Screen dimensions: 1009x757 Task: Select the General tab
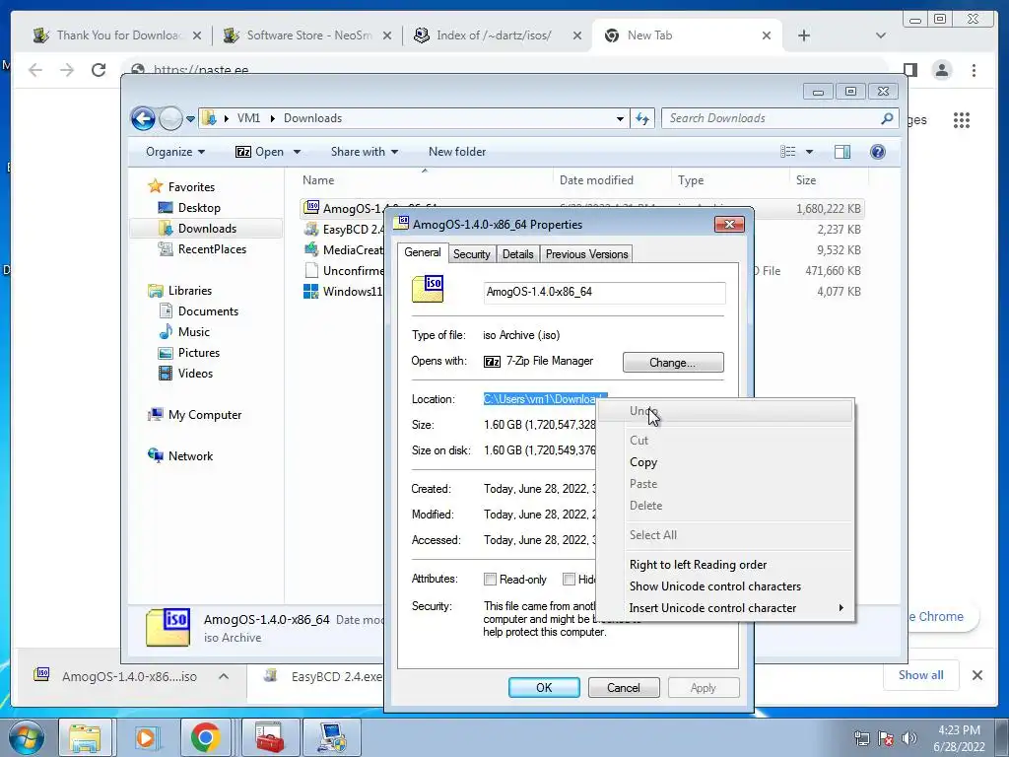[422, 252]
